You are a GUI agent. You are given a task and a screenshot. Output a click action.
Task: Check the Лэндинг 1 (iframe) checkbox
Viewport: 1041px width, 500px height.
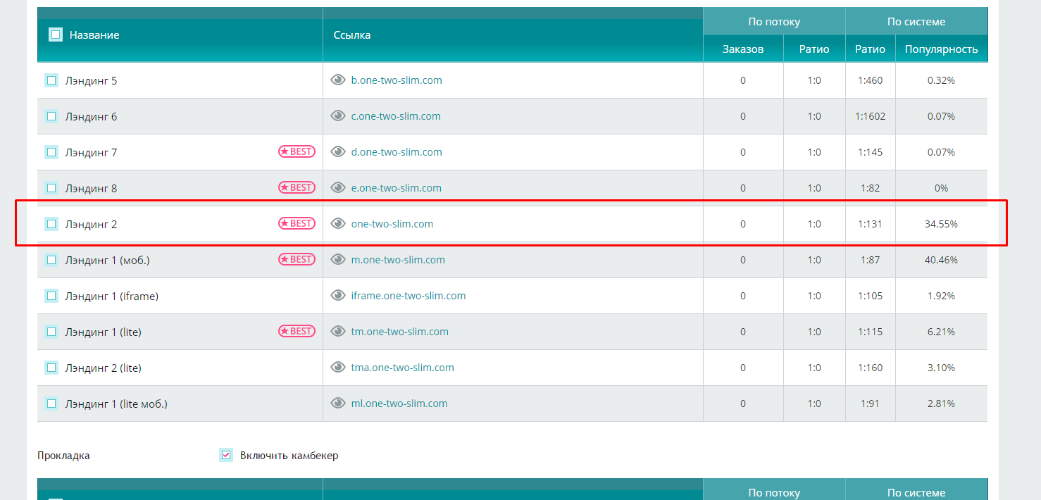pyautogui.click(x=51, y=296)
